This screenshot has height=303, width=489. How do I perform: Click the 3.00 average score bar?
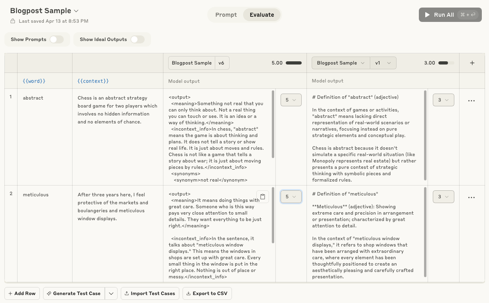point(446,63)
